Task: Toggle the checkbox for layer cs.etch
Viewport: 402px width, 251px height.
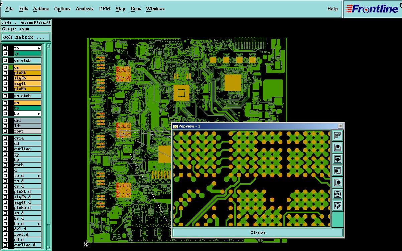Action: click(5, 60)
